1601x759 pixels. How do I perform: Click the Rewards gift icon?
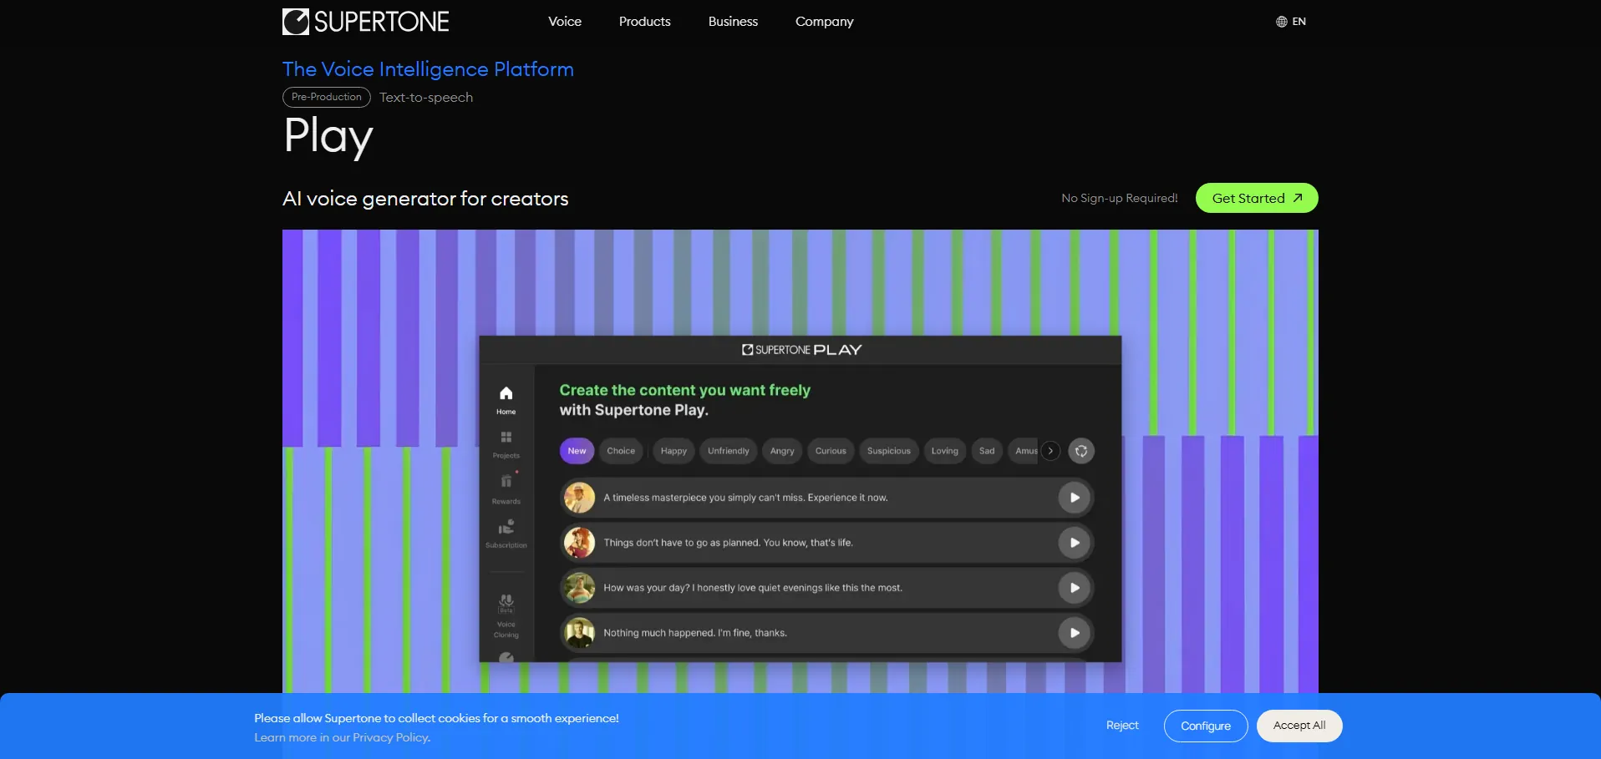coord(506,482)
